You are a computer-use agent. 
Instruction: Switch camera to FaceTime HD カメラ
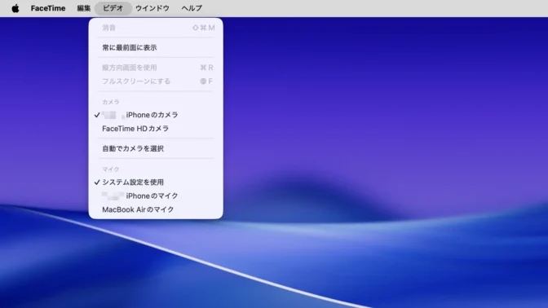[156, 129]
